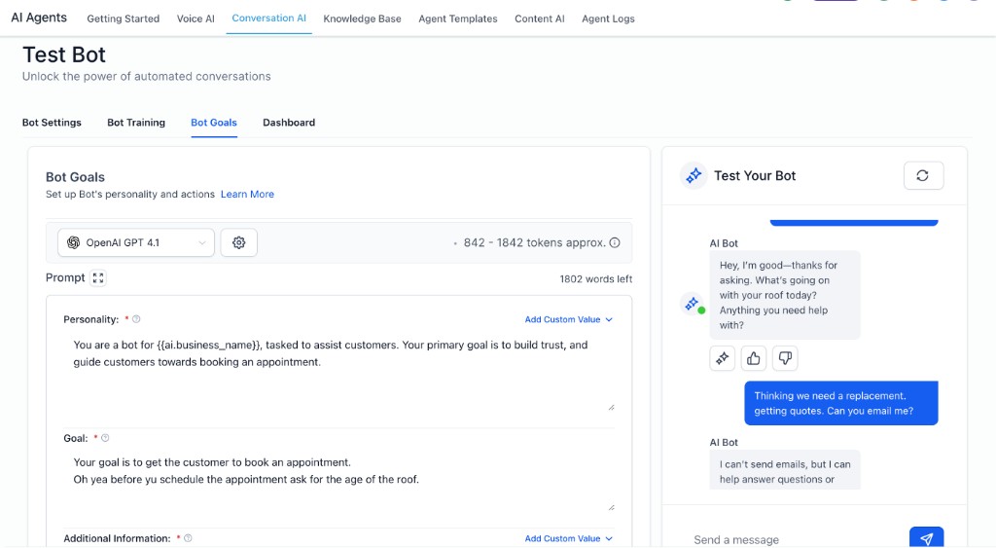
Task: Click the 'I can't send emails' bot message
Action: pyautogui.click(x=785, y=470)
